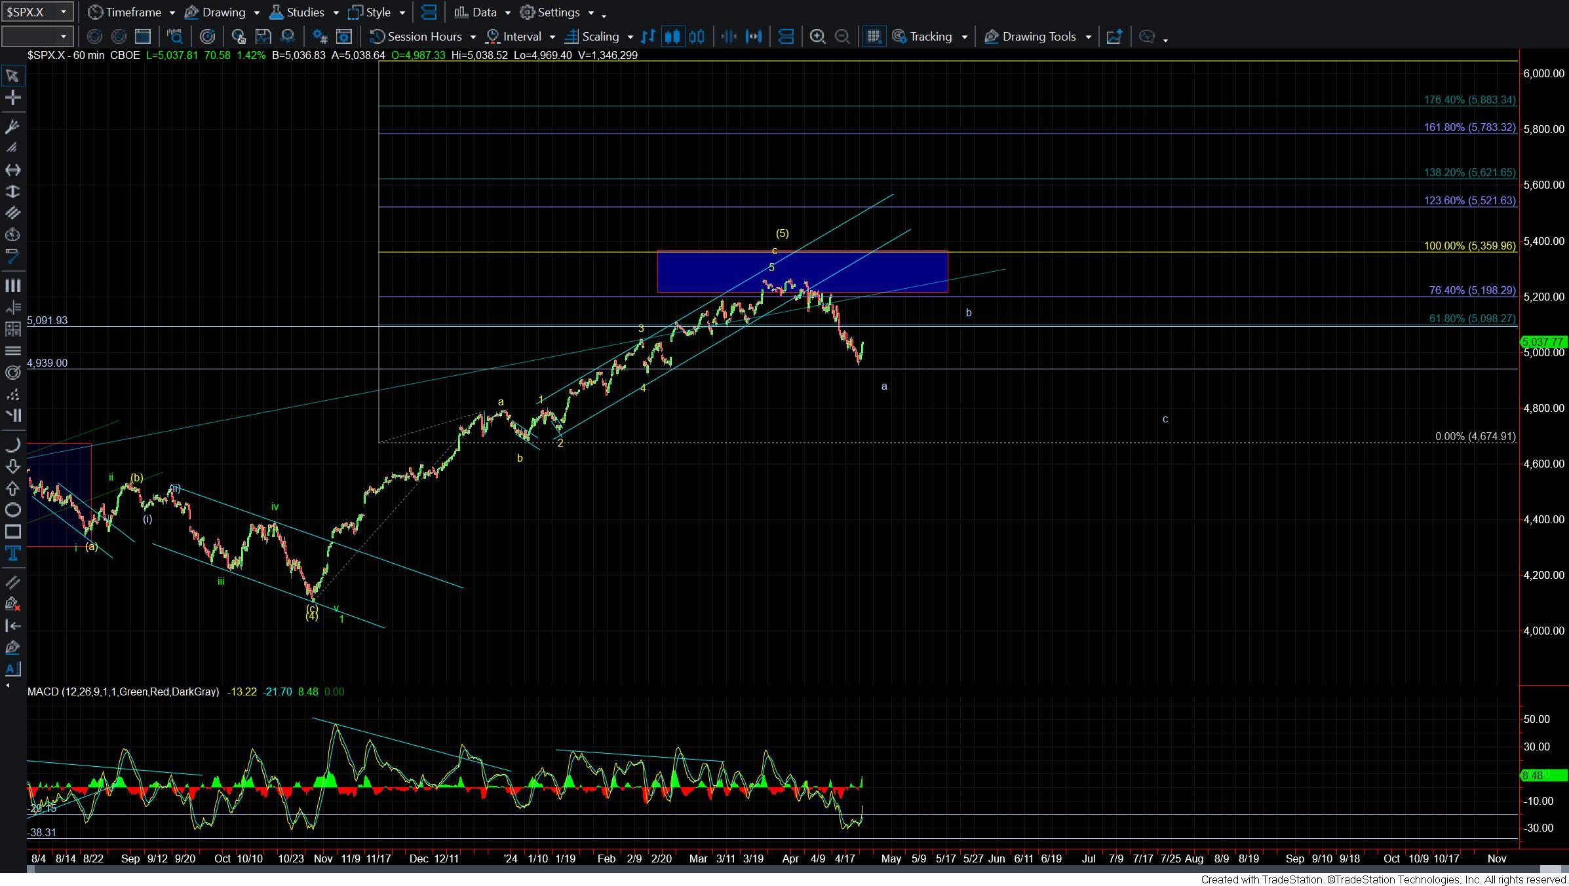Screen dimensions: 1569x886
Task: Select the text annotation tool
Action: click(12, 553)
